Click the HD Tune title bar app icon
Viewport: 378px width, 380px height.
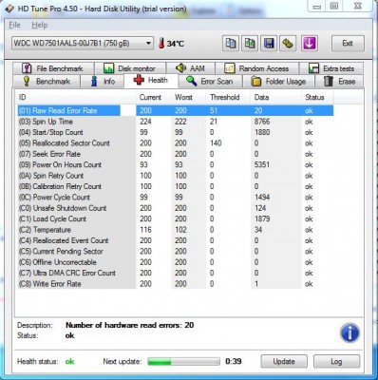(9, 9)
